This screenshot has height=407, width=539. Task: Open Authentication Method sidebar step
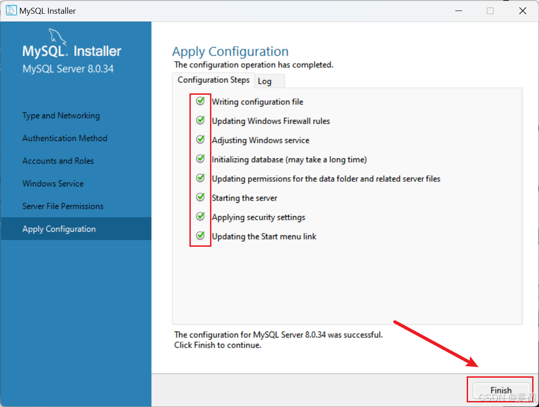point(65,138)
